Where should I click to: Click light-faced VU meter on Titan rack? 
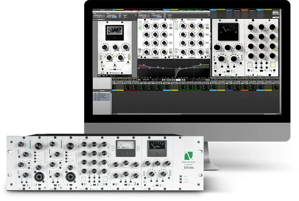pyautogui.click(x=126, y=148)
